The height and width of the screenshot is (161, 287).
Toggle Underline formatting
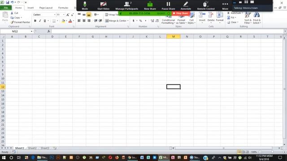click(x=45, y=21)
